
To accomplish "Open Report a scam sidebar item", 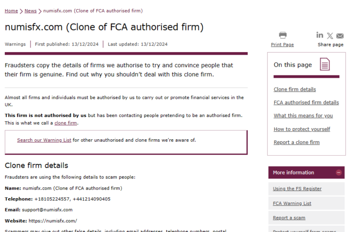I will click(x=306, y=218).
